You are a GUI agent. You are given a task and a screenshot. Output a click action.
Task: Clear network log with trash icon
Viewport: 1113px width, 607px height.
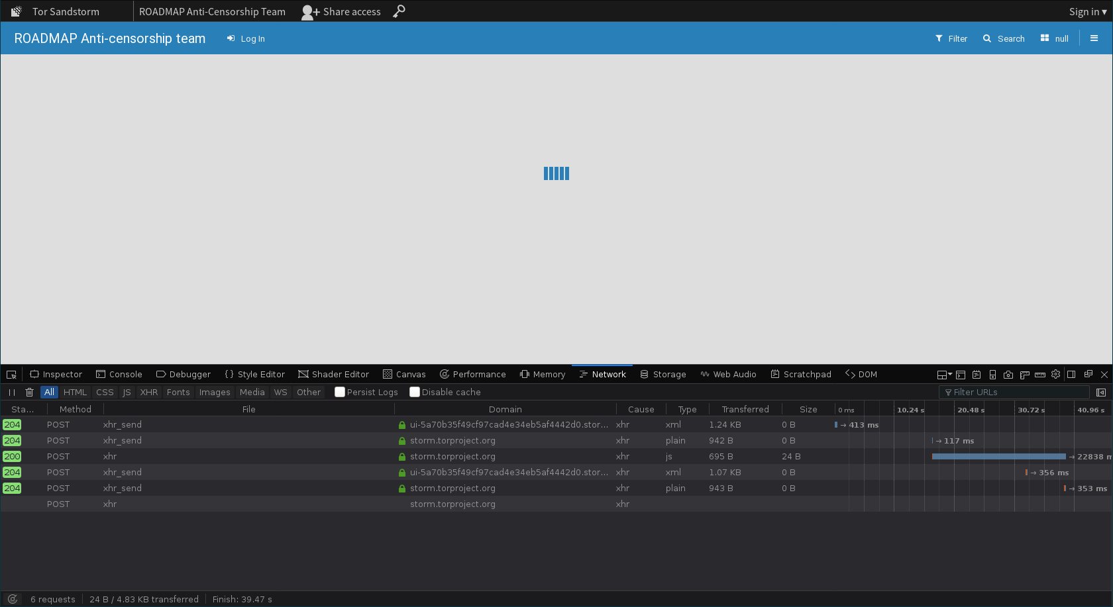point(29,393)
